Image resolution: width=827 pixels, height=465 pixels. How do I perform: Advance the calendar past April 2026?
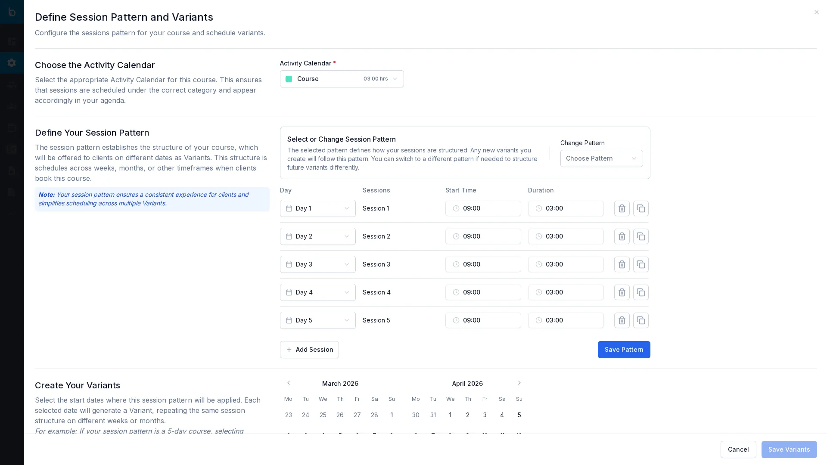(519, 383)
